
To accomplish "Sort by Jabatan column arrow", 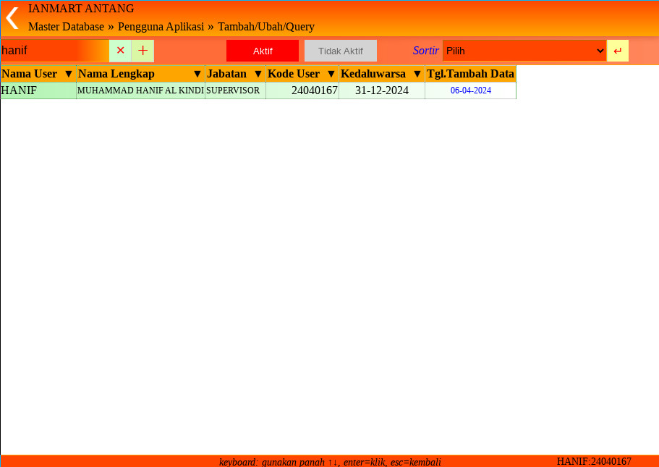I will click(x=258, y=74).
